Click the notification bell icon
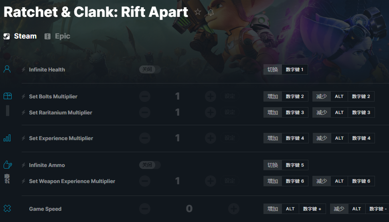 pyautogui.click(x=211, y=12)
